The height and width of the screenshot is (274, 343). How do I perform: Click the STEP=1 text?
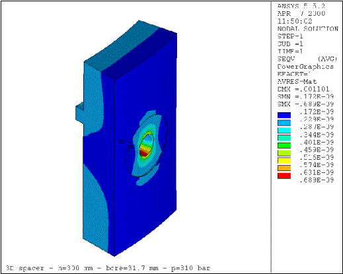click(x=290, y=36)
